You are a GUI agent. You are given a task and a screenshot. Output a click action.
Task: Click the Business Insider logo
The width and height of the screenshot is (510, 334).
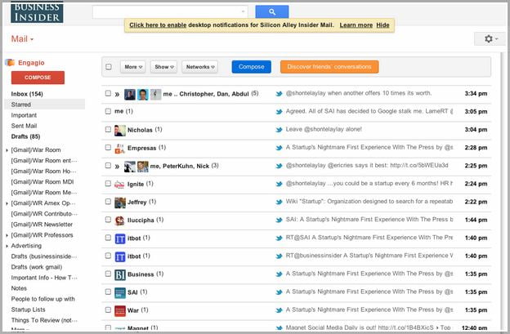[37, 12]
